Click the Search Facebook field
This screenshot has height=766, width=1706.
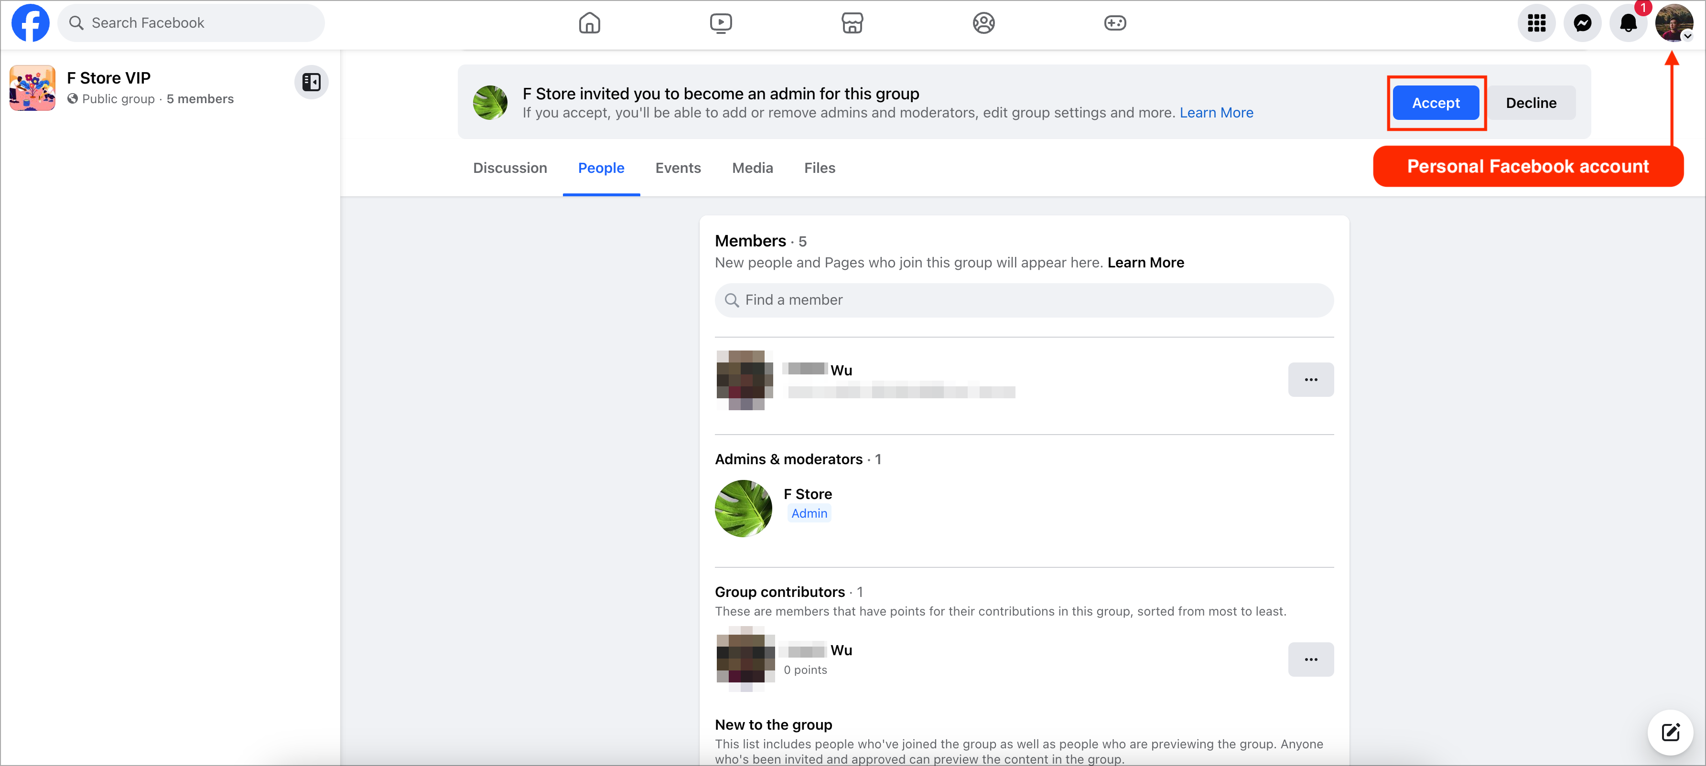(x=192, y=23)
